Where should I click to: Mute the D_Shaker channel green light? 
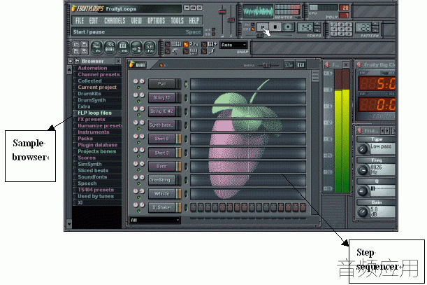point(139,211)
